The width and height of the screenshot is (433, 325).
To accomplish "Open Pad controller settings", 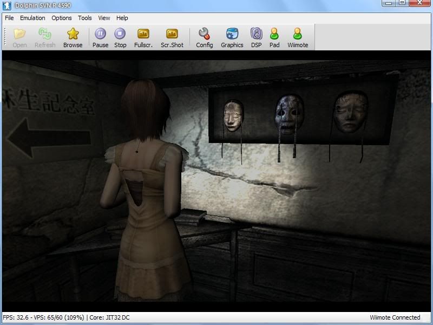I will click(274, 37).
